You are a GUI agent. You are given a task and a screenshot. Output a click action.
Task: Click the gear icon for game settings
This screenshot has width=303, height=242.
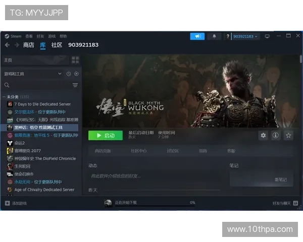pos(263,135)
